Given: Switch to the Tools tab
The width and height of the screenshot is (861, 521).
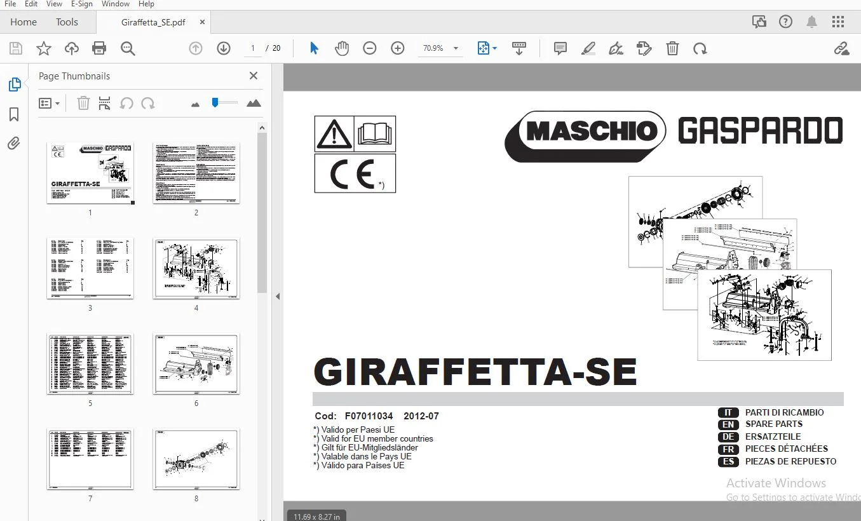Looking at the screenshot, I should 67,22.
